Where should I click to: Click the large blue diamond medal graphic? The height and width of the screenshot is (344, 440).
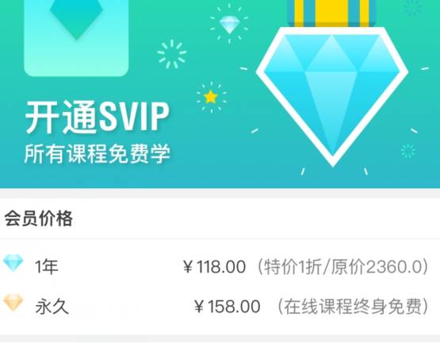[332, 97]
